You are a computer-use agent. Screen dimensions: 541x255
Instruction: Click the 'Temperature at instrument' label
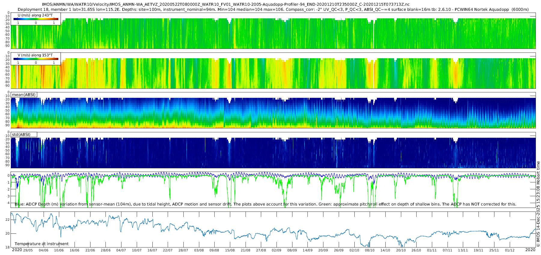click(x=41, y=244)
